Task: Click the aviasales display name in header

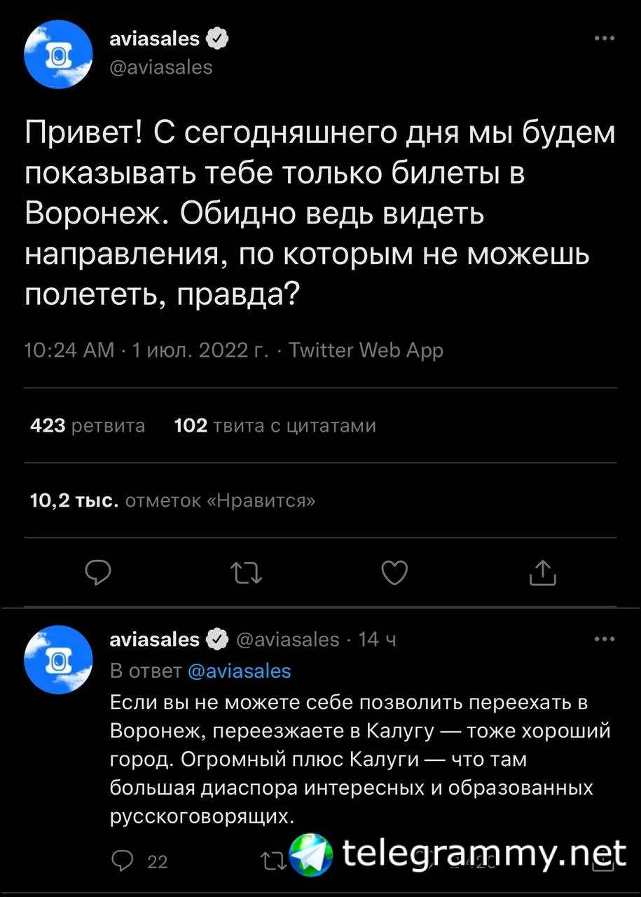Action: coord(155,39)
